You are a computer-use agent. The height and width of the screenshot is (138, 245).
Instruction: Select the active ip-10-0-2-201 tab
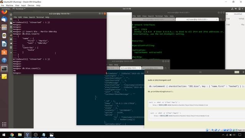tap(197, 20)
